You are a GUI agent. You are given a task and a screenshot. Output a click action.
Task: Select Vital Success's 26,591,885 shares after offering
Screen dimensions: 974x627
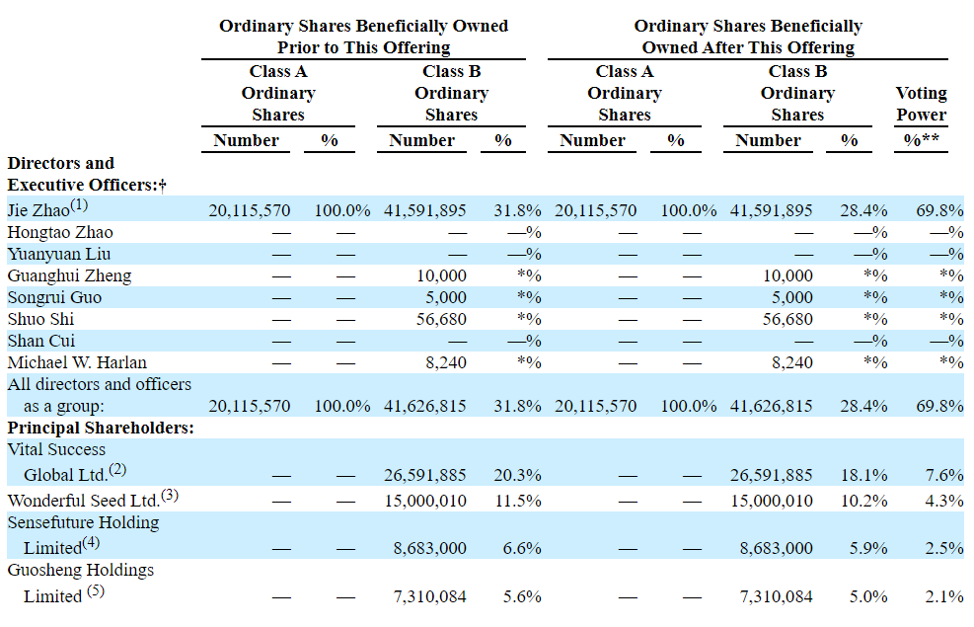coord(771,475)
